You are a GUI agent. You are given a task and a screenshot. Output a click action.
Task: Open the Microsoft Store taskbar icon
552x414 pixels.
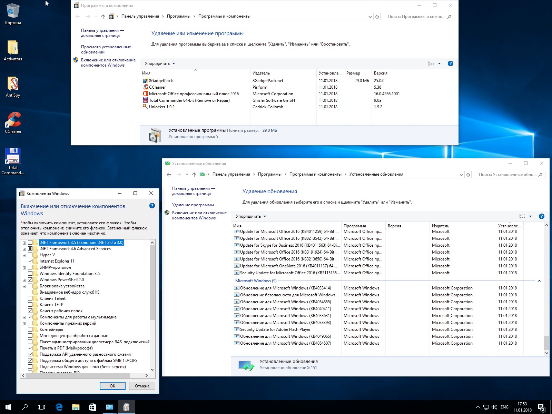click(x=92, y=407)
